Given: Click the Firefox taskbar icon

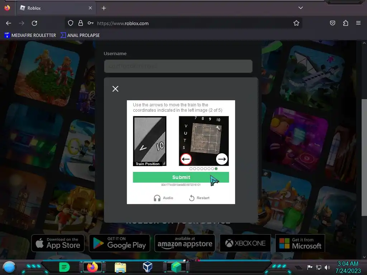Looking at the screenshot, I should pyautogui.click(x=92, y=267).
